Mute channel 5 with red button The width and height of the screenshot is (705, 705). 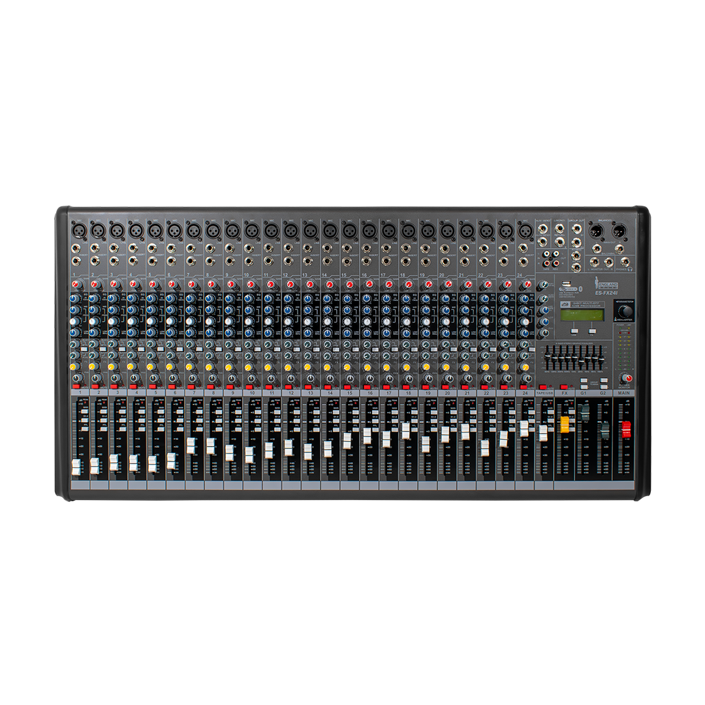point(152,386)
